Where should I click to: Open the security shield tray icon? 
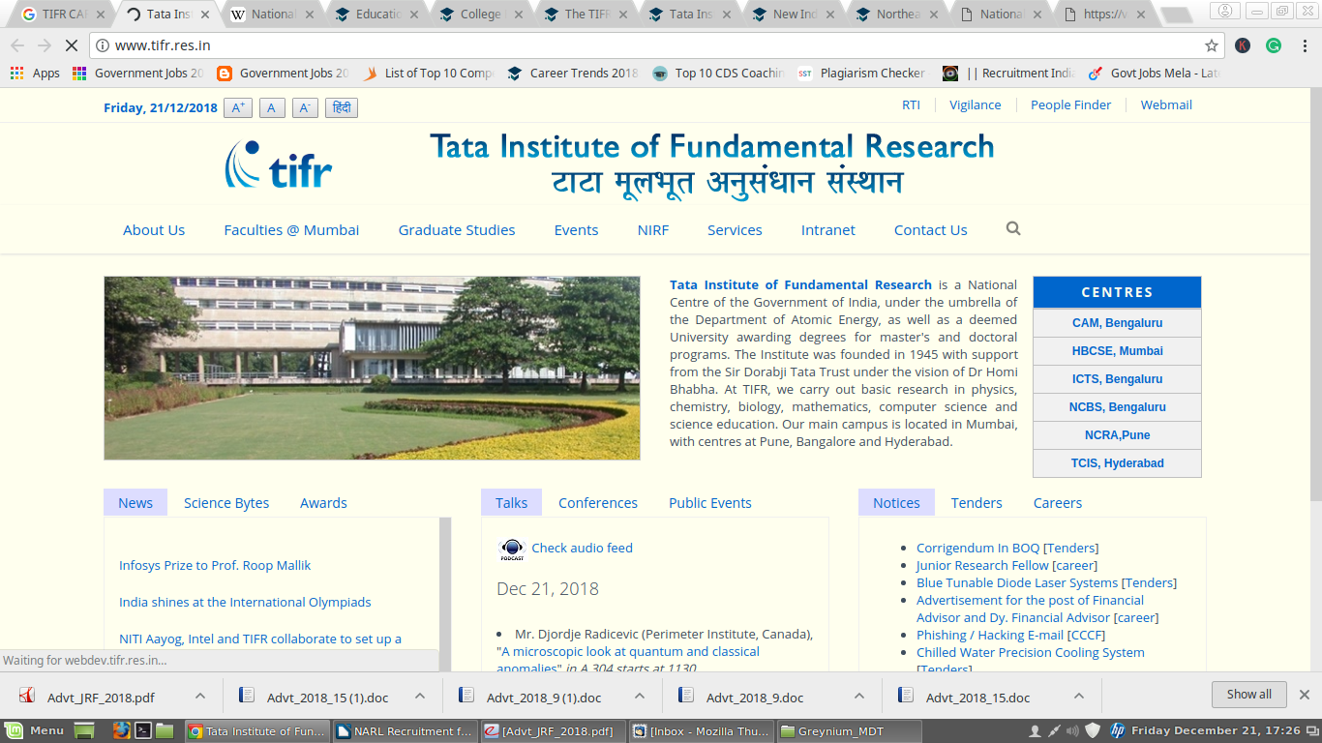(1093, 730)
